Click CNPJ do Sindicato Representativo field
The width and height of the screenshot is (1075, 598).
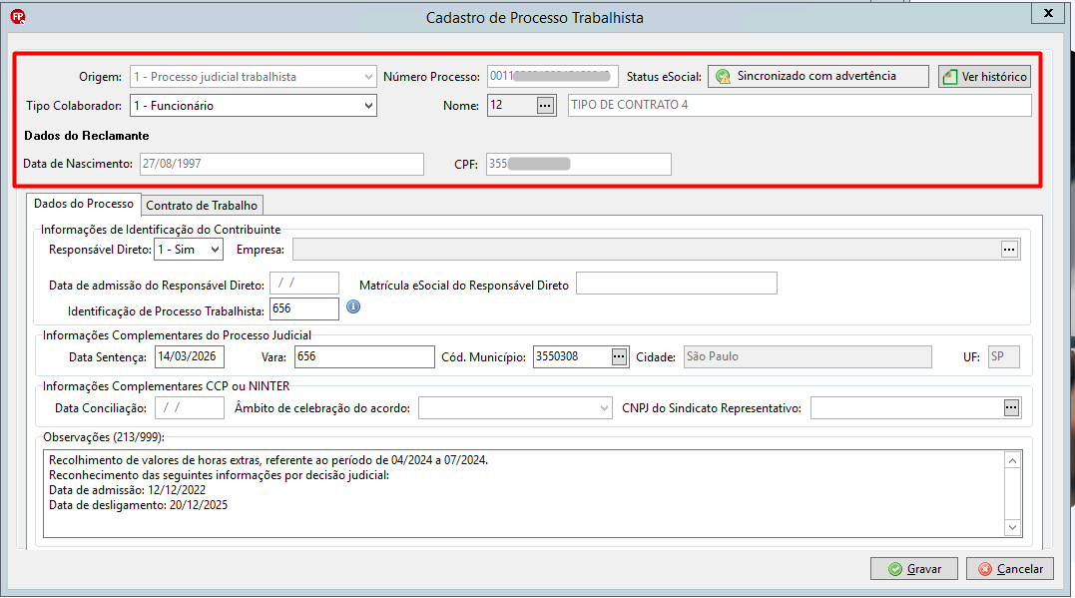[906, 408]
